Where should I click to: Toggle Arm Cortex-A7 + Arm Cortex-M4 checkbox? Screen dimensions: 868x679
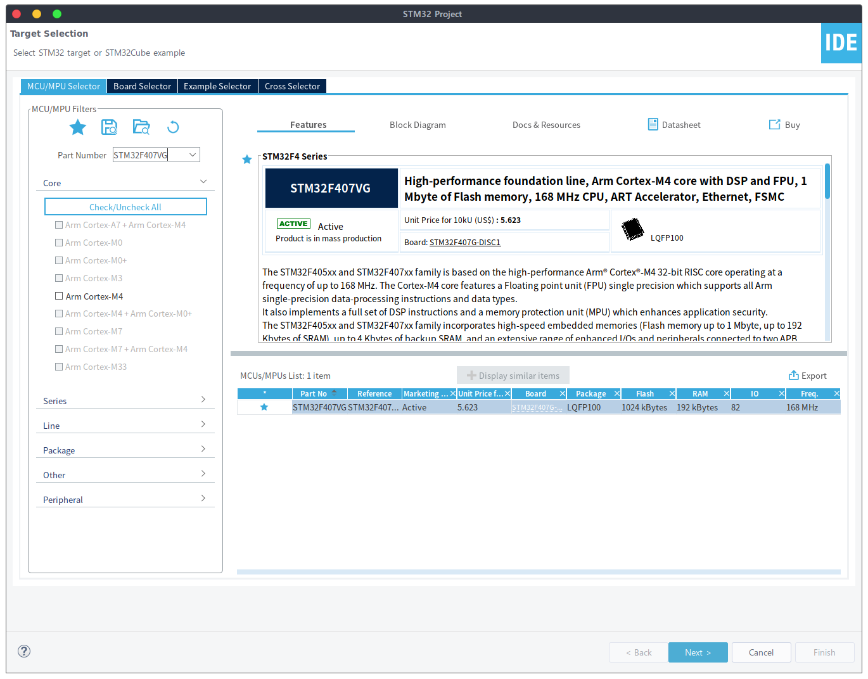(59, 225)
